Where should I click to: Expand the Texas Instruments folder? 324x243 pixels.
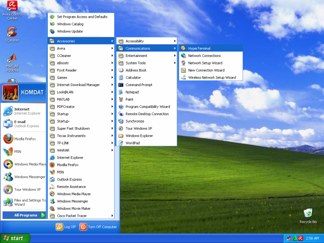tap(81, 135)
